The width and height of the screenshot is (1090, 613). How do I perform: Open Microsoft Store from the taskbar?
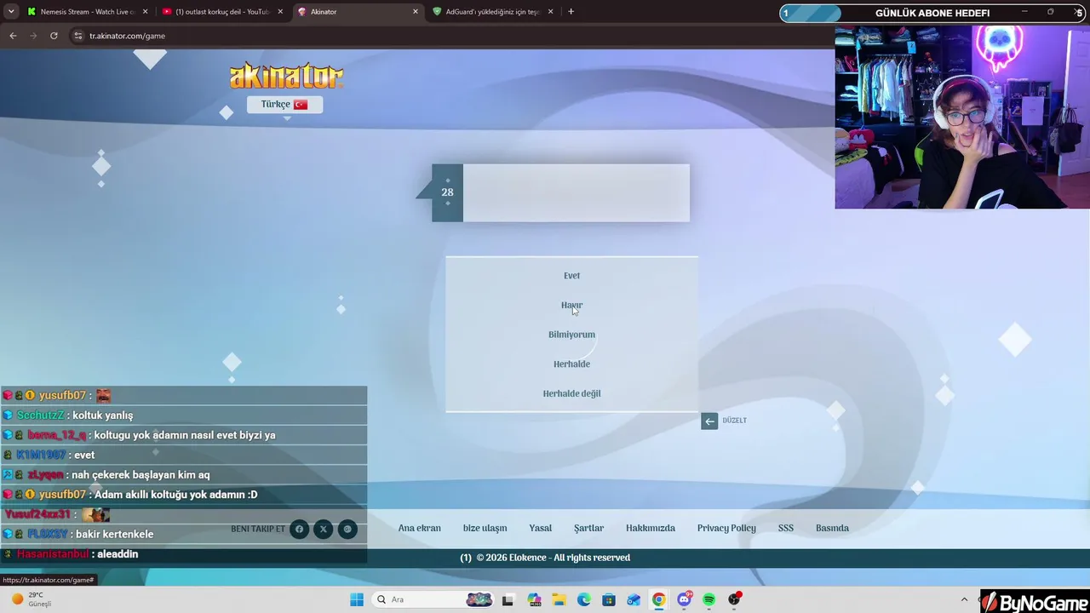609,599
